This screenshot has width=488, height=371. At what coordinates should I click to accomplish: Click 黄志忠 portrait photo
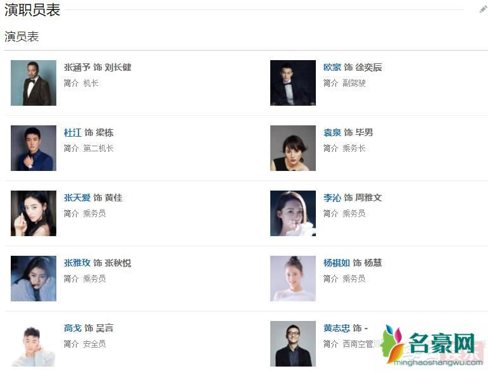(292, 344)
